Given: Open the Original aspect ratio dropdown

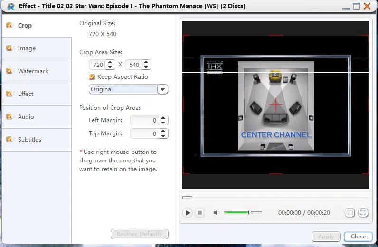Looking at the screenshot, I should coord(162,89).
